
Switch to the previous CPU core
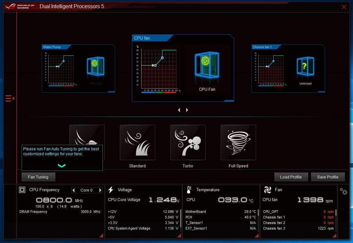tap(74, 190)
